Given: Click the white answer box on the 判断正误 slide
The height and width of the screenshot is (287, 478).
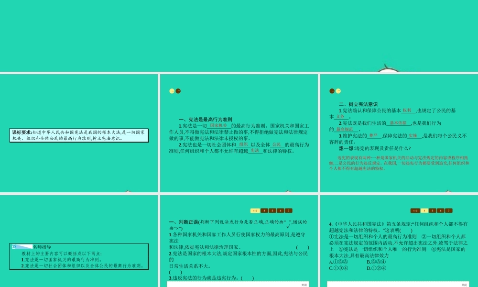Looking at the screenshot, I should point(238,284).
